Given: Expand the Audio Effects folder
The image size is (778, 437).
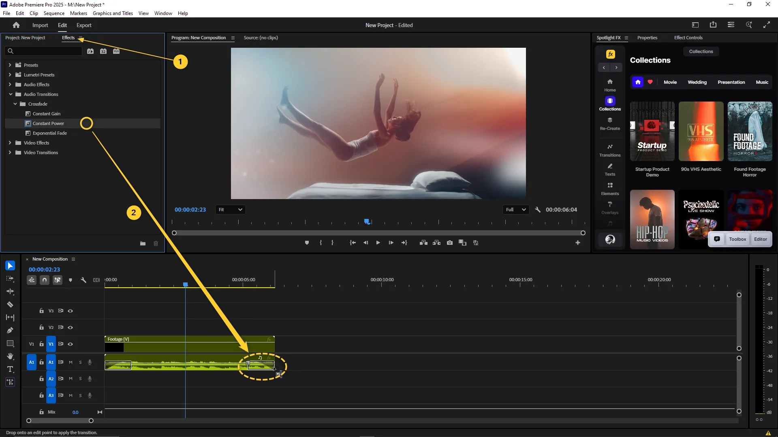Looking at the screenshot, I should 10,84.
